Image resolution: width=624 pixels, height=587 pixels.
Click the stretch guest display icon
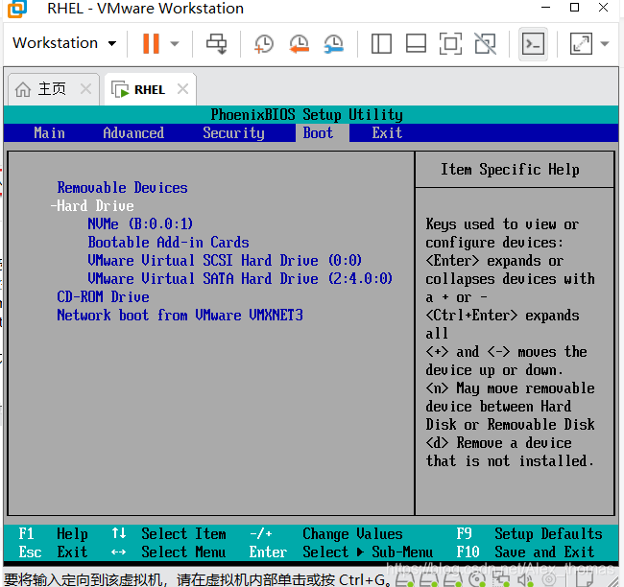pyautogui.click(x=581, y=43)
